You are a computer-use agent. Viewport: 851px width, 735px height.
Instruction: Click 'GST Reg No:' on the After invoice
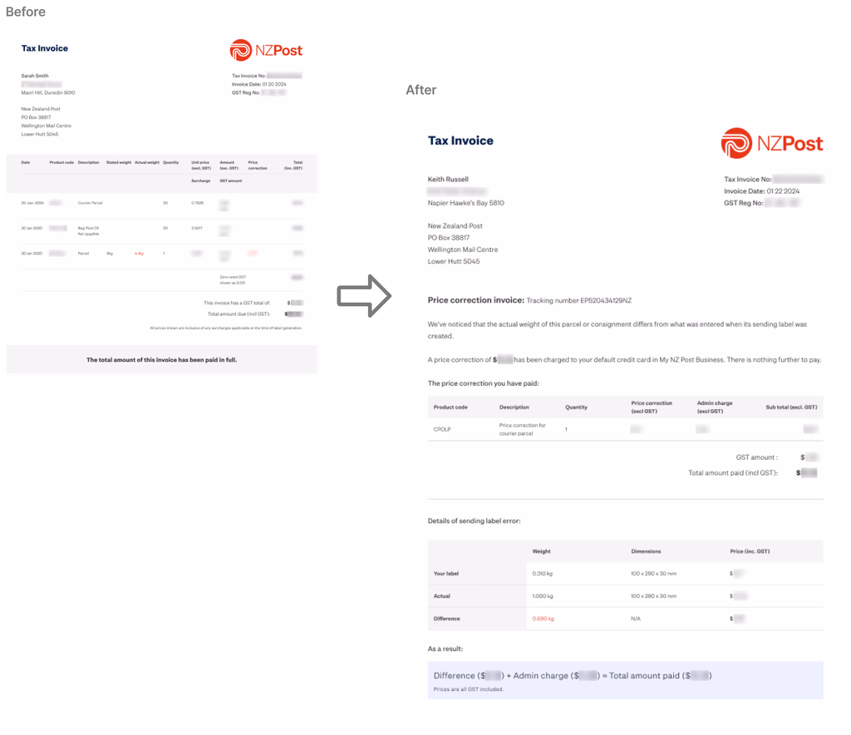pos(744,203)
